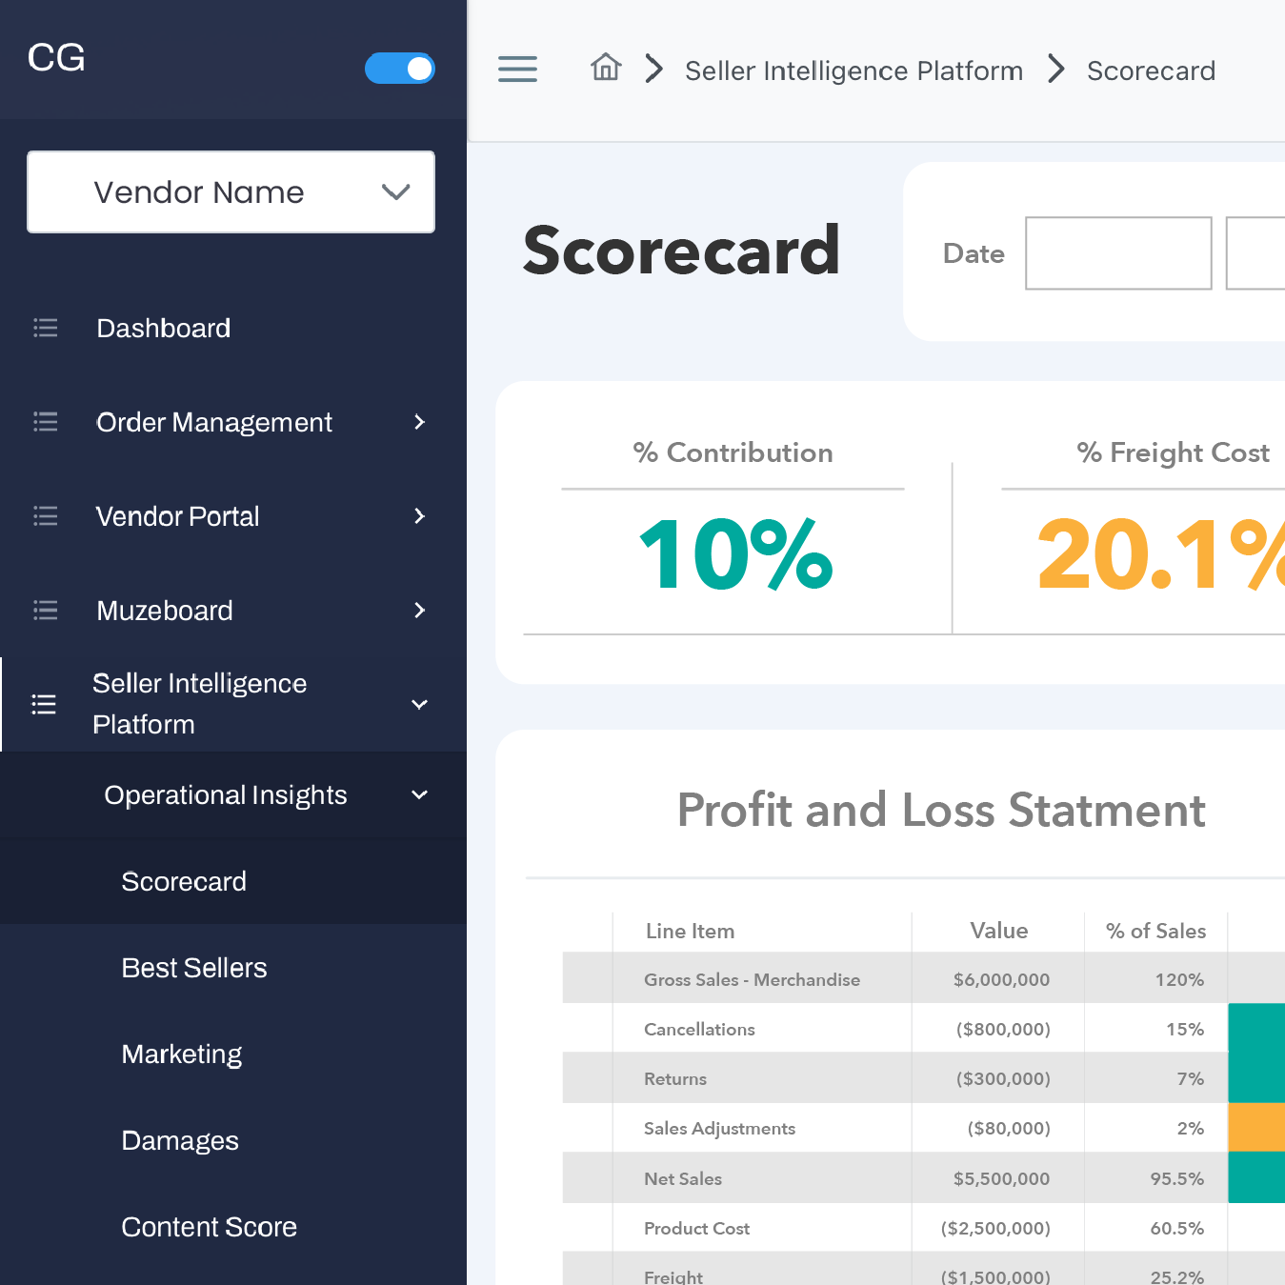Open the Vendor Name dropdown
Image resolution: width=1285 pixels, height=1285 pixels.
pos(231,191)
